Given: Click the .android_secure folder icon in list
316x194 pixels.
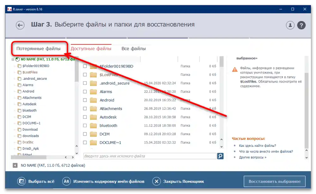Looking at the screenshot, I should [93, 83].
